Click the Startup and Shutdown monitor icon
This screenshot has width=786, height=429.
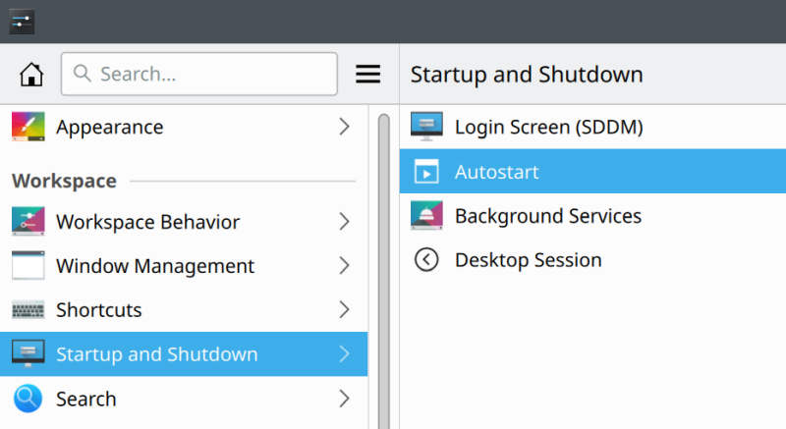coord(28,353)
